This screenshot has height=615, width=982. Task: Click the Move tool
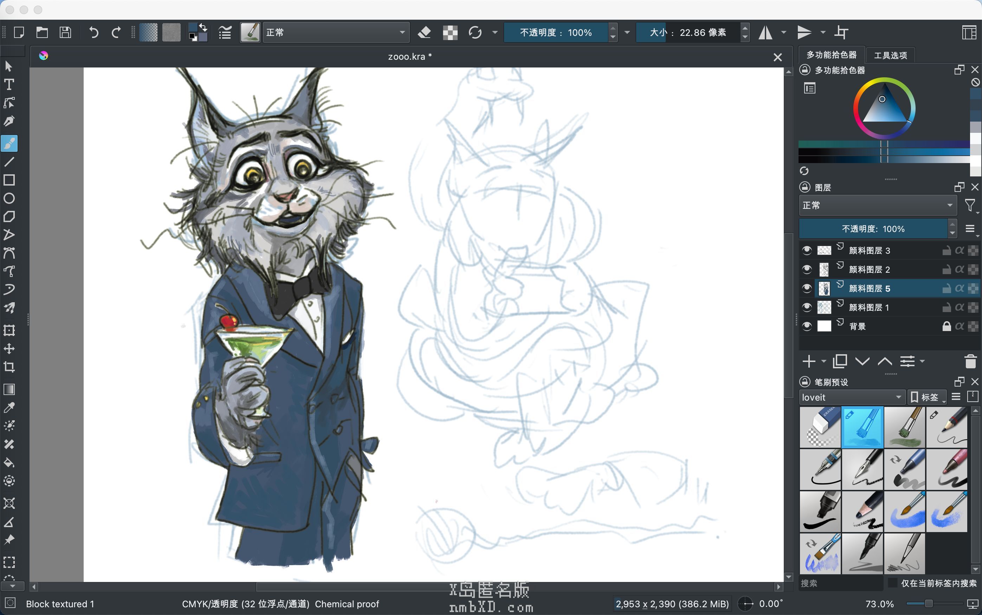pyautogui.click(x=9, y=349)
